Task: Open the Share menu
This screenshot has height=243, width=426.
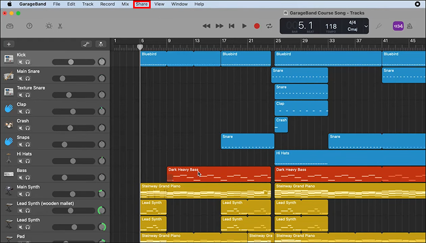Action: (142, 4)
